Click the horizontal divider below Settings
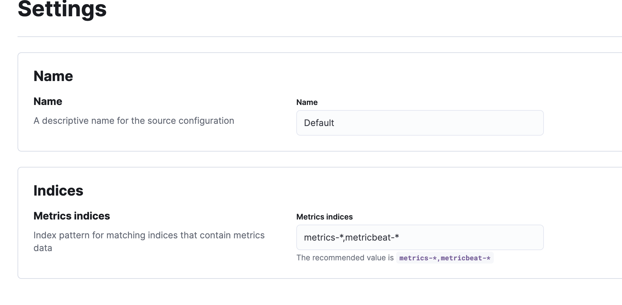 (311, 36)
